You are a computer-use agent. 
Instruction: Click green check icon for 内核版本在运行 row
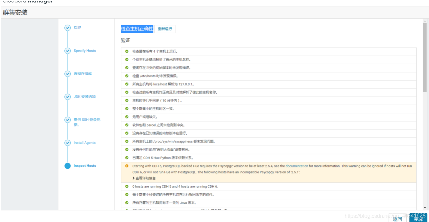pos(127,133)
